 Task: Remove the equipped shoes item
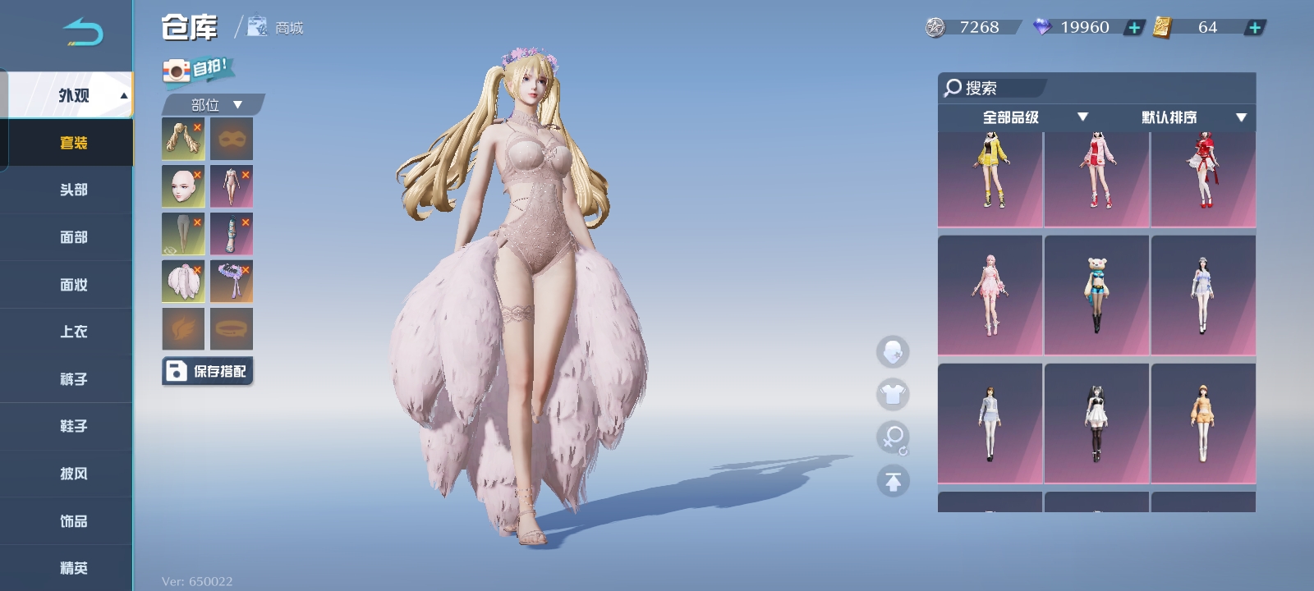246,222
